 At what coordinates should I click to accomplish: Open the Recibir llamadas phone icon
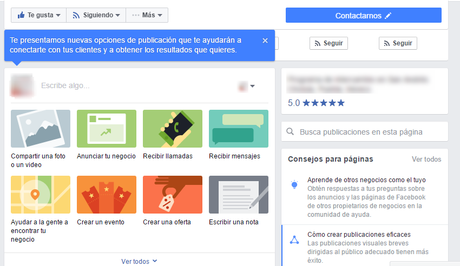coord(173,129)
